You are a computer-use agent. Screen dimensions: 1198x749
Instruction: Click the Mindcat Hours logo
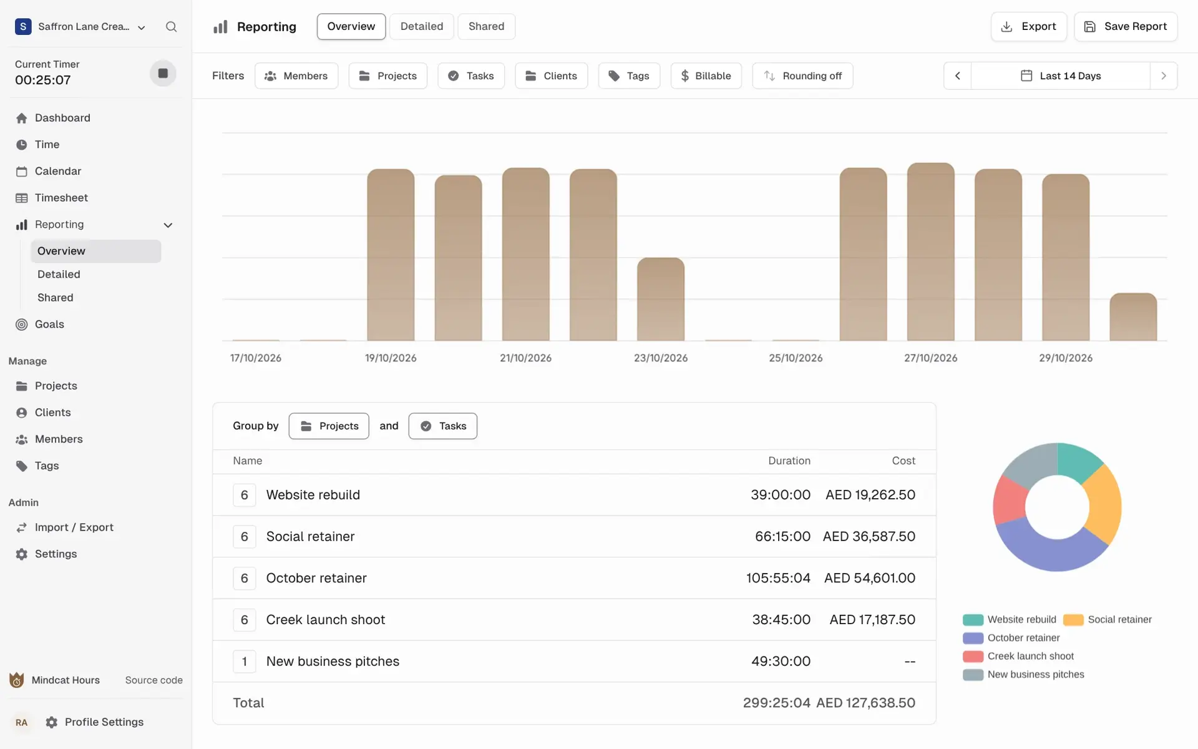[x=17, y=680]
